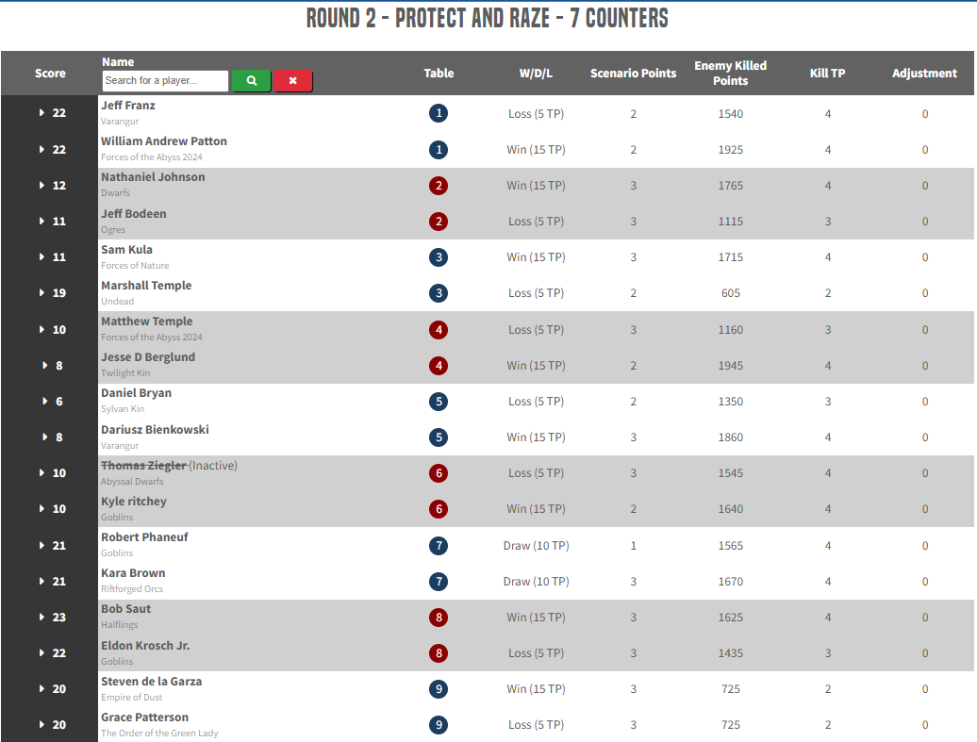Click the Scenario Points column header

(x=633, y=74)
